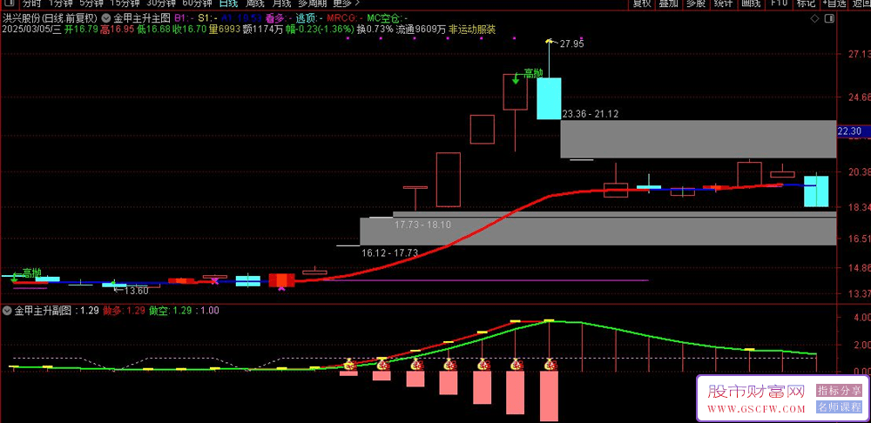Image resolution: width=871 pixels, height=423 pixels.
Task: Click the 开16.79 open price value
Action: tap(81, 29)
